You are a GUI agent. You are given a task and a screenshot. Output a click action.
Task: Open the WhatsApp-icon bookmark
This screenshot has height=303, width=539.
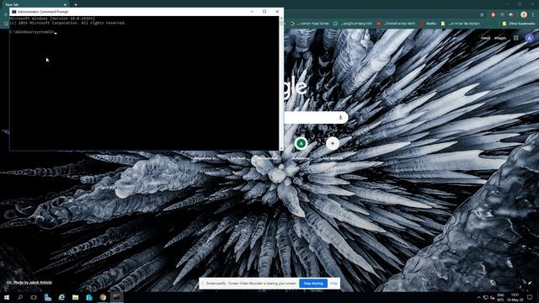point(352,24)
